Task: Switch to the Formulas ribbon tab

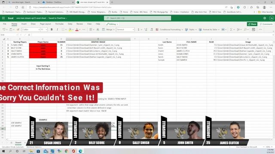Action: (x=59, y=24)
